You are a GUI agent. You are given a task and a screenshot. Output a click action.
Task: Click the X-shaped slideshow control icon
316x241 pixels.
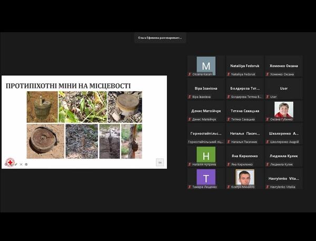tap(21, 165)
